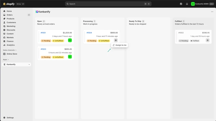216x121 pixels.
Task: Click the Marketing target icon
Action: point(4,26)
